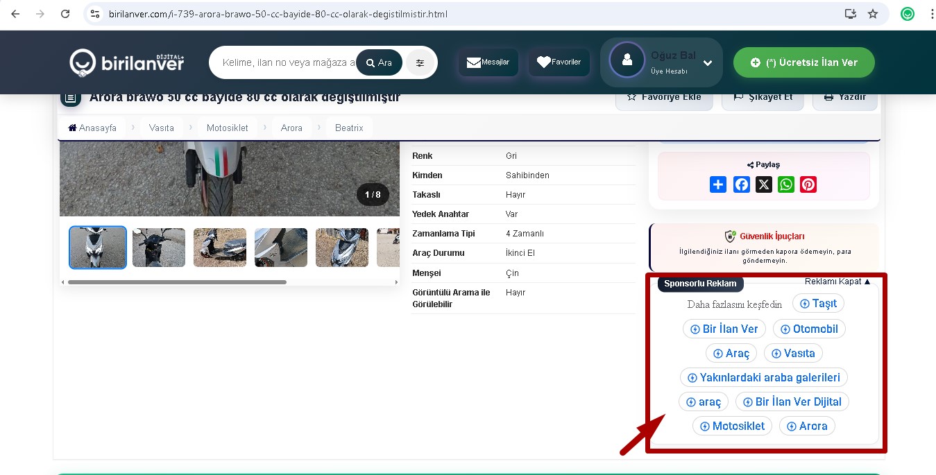This screenshot has width=936, height=475.
Task: Open the Chrome three-dot menu
Action: (932, 14)
